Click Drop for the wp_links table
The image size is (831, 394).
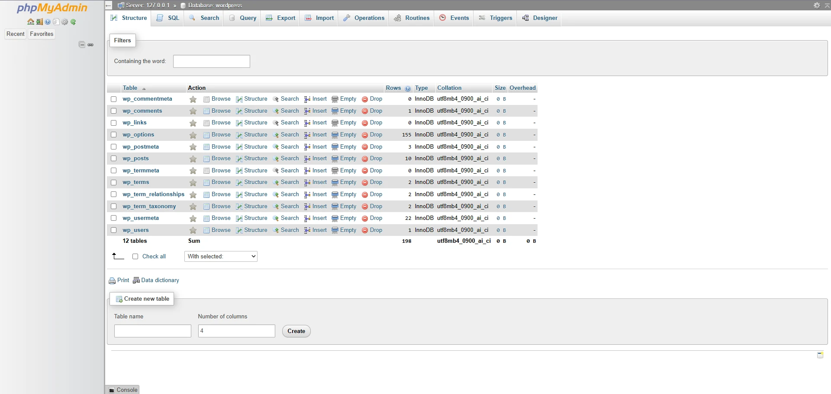(x=372, y=123)
